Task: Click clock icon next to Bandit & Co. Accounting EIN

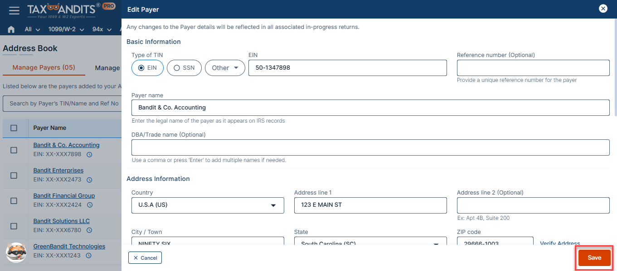Action: 89,155
